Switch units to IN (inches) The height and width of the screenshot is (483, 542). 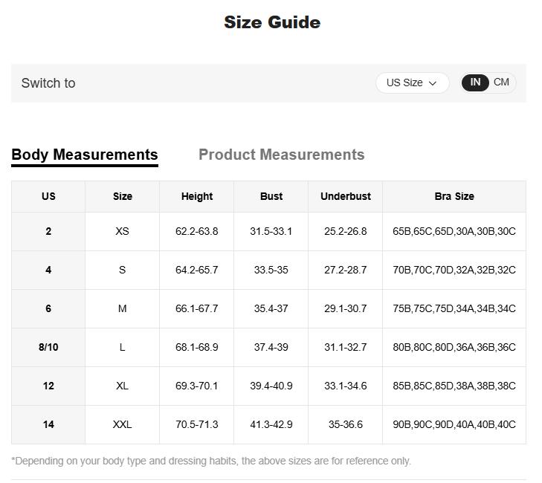coord(475,82)
